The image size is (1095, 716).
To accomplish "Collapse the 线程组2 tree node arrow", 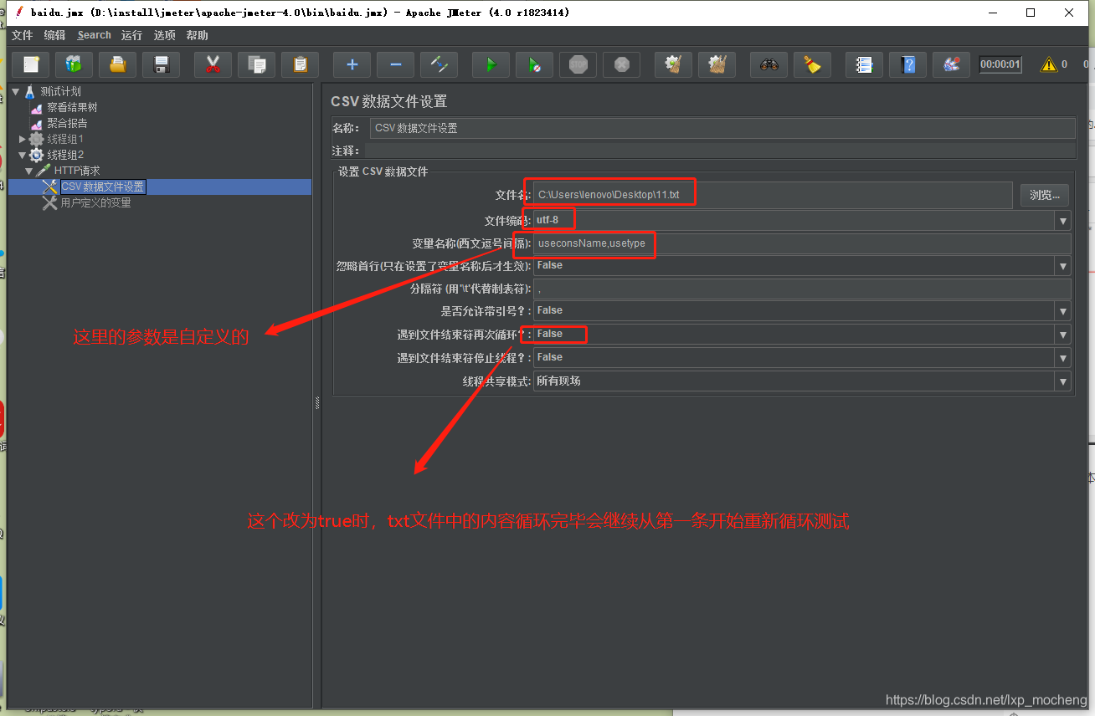I will pos(23,155).
